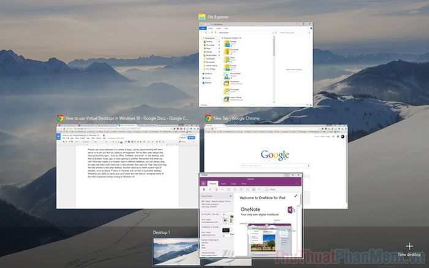Click the help icon in File Explorer ribbon
The height and width of the screenshot is (268, 429).
tap(311, 28)
